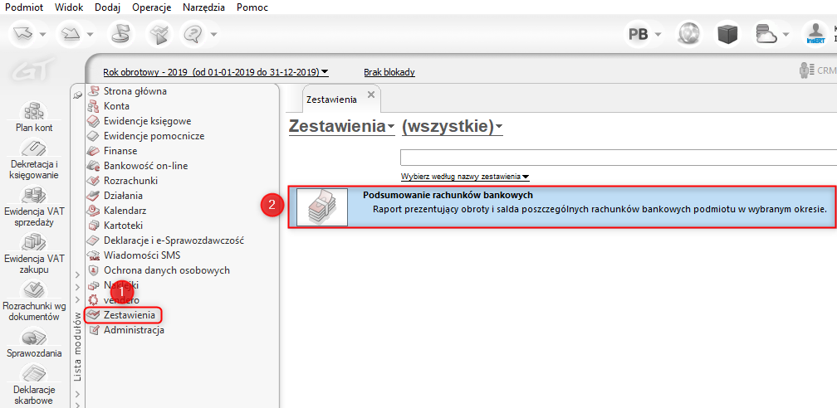This screenshot has height=408, width=837.
Task: Click the Konta module icon
Action: pos(94,106)
